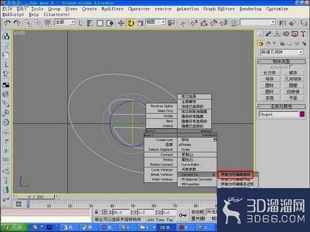The height and width of the screenshot is (232, 310).
Task: Open the 标准几何体 object type dropdown
Action: (282, 52)
